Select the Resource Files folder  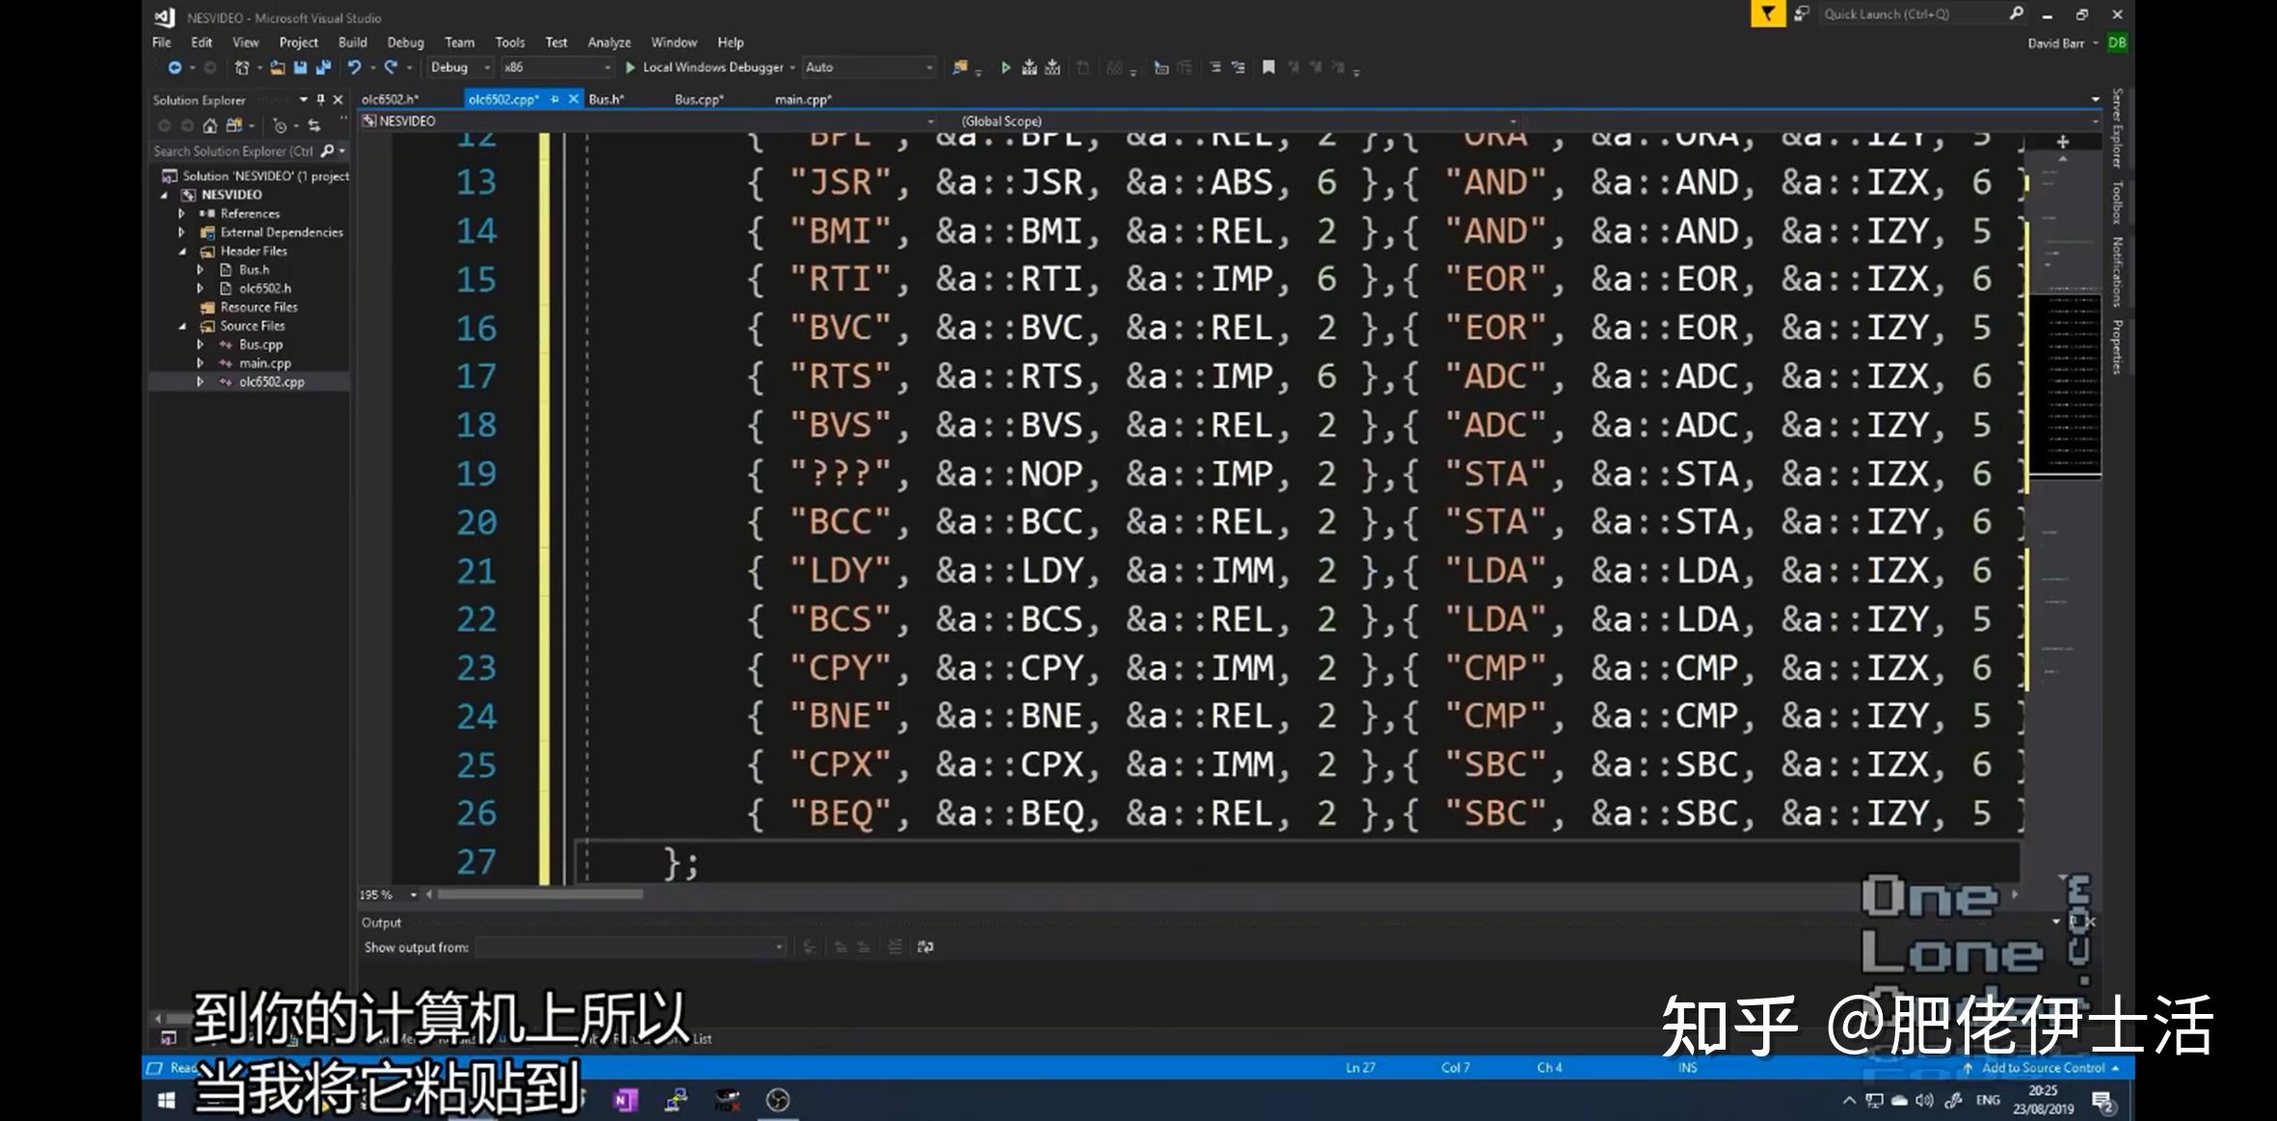(259, 307)
